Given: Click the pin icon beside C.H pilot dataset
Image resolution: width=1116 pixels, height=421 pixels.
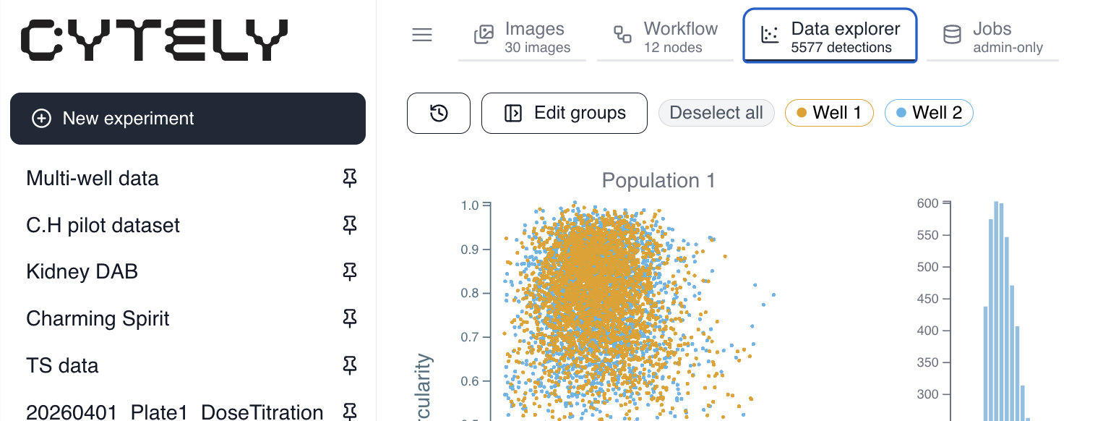Looking at the screenshot, I should pos(350,226).
